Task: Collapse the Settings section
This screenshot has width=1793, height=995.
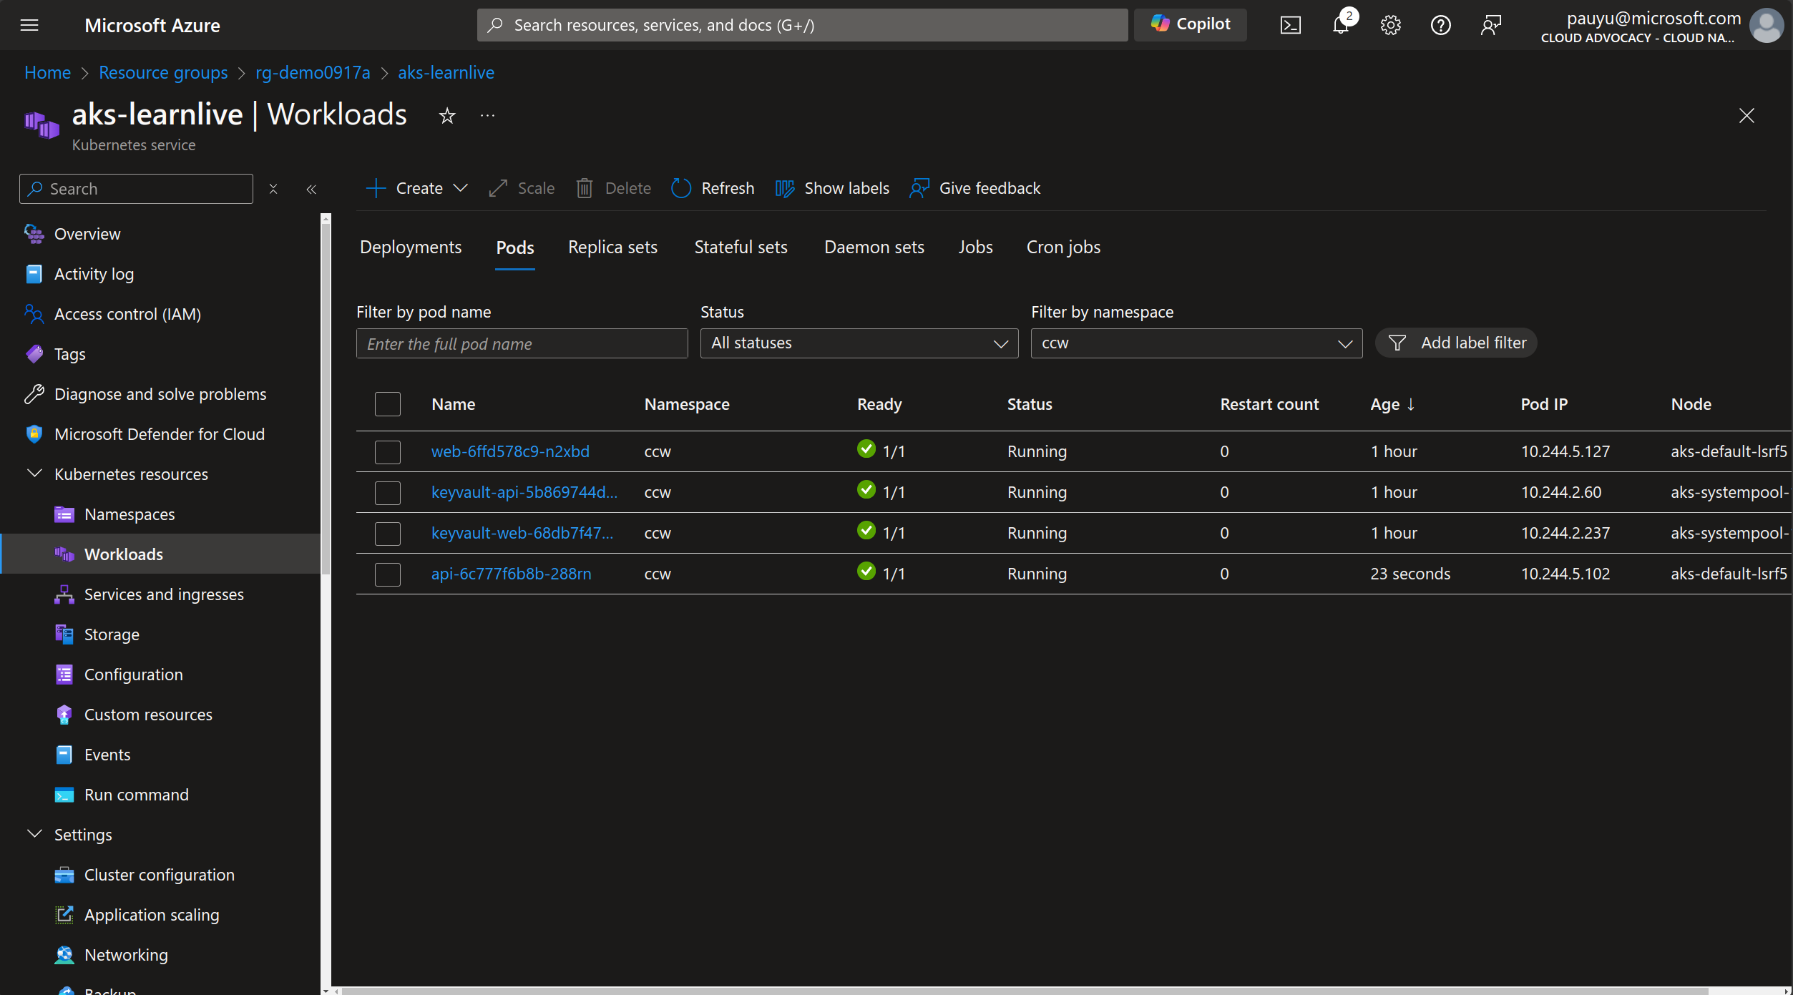Action: (34, 834)
